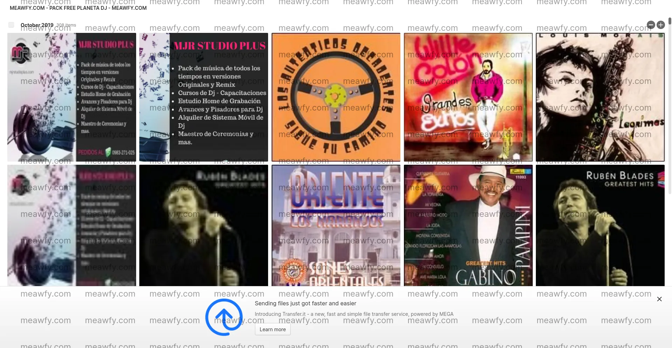This screenshot has width=672, height=348.
Task: Open the MJR Studio Plus pink flyer thumbnail
Action: tap(71, 97)
